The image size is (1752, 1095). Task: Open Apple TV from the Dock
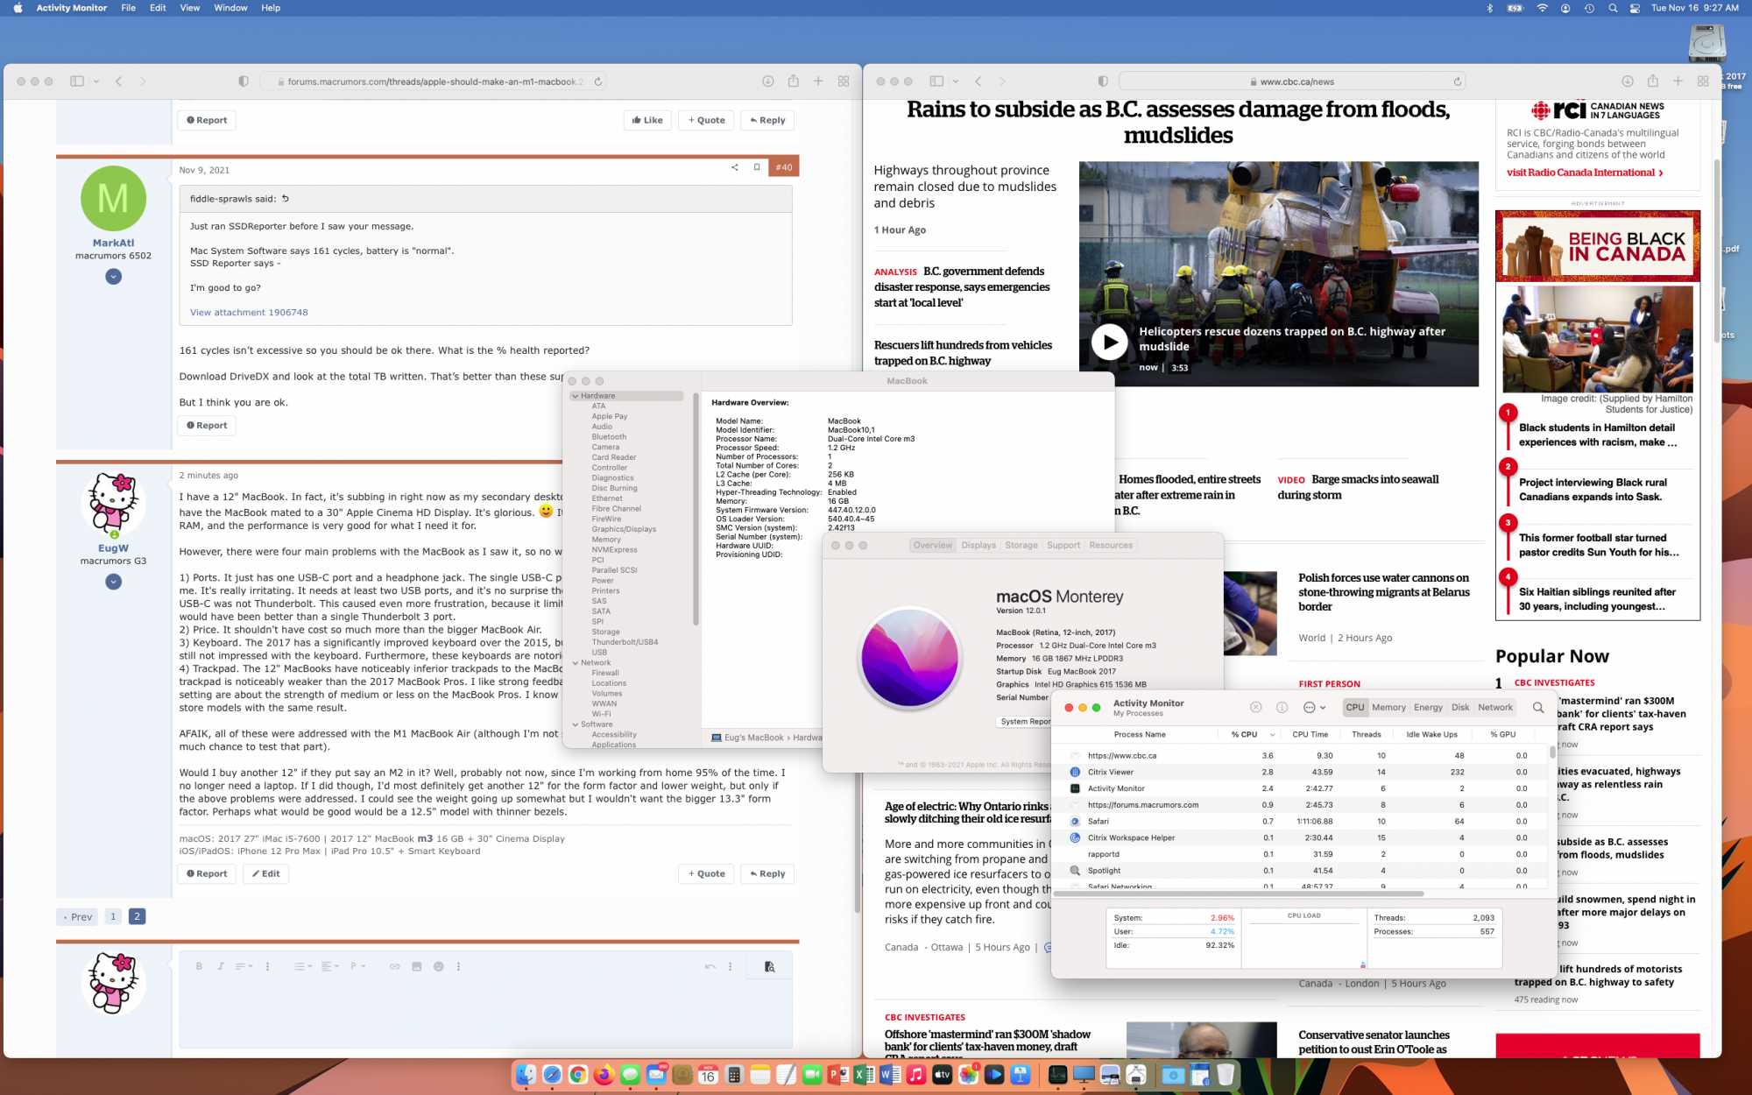[x=942, y=1074]
